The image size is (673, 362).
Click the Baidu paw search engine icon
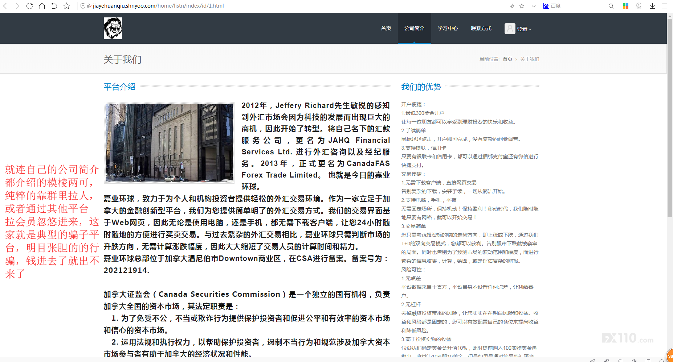(546, 6)
